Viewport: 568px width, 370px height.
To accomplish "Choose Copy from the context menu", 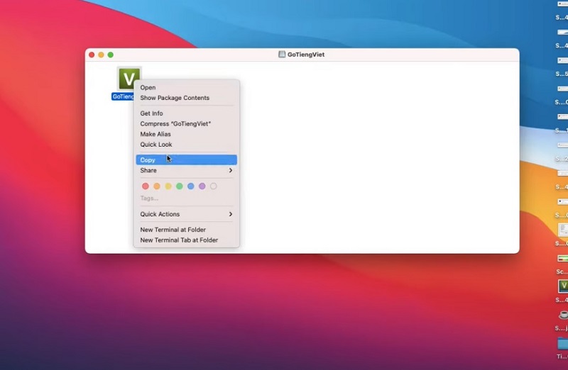I will point(148,160).
